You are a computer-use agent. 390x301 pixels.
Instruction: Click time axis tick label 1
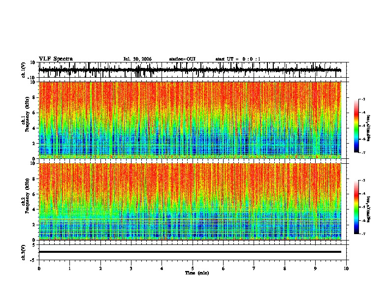tap(69, 268)
